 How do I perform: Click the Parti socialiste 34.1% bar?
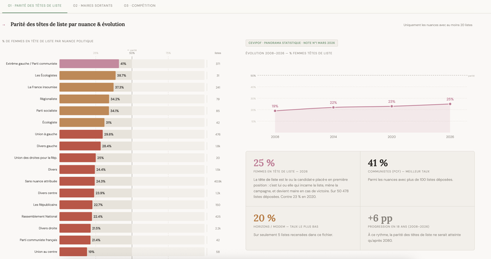click(x=84, y=111)
